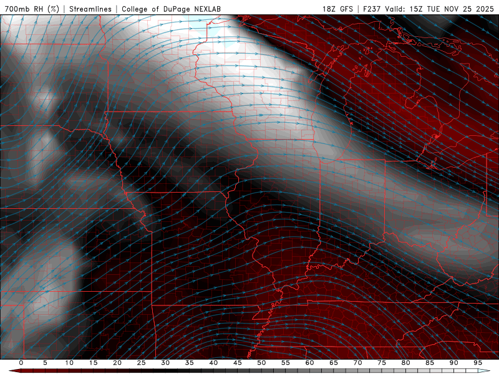This screenshot has height=374, width=499.
Task: Click 'College of DuPage NEXLAB' text
Action: click(171, 9)
